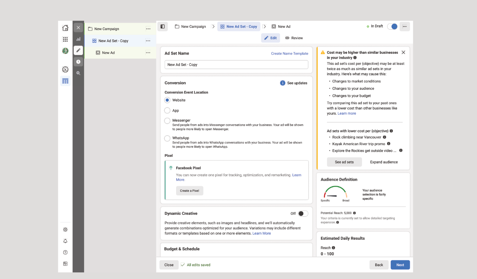Open options menu for New Ad Set - Copy
Screen dimensions: 477x279
[x=148, y=41]
